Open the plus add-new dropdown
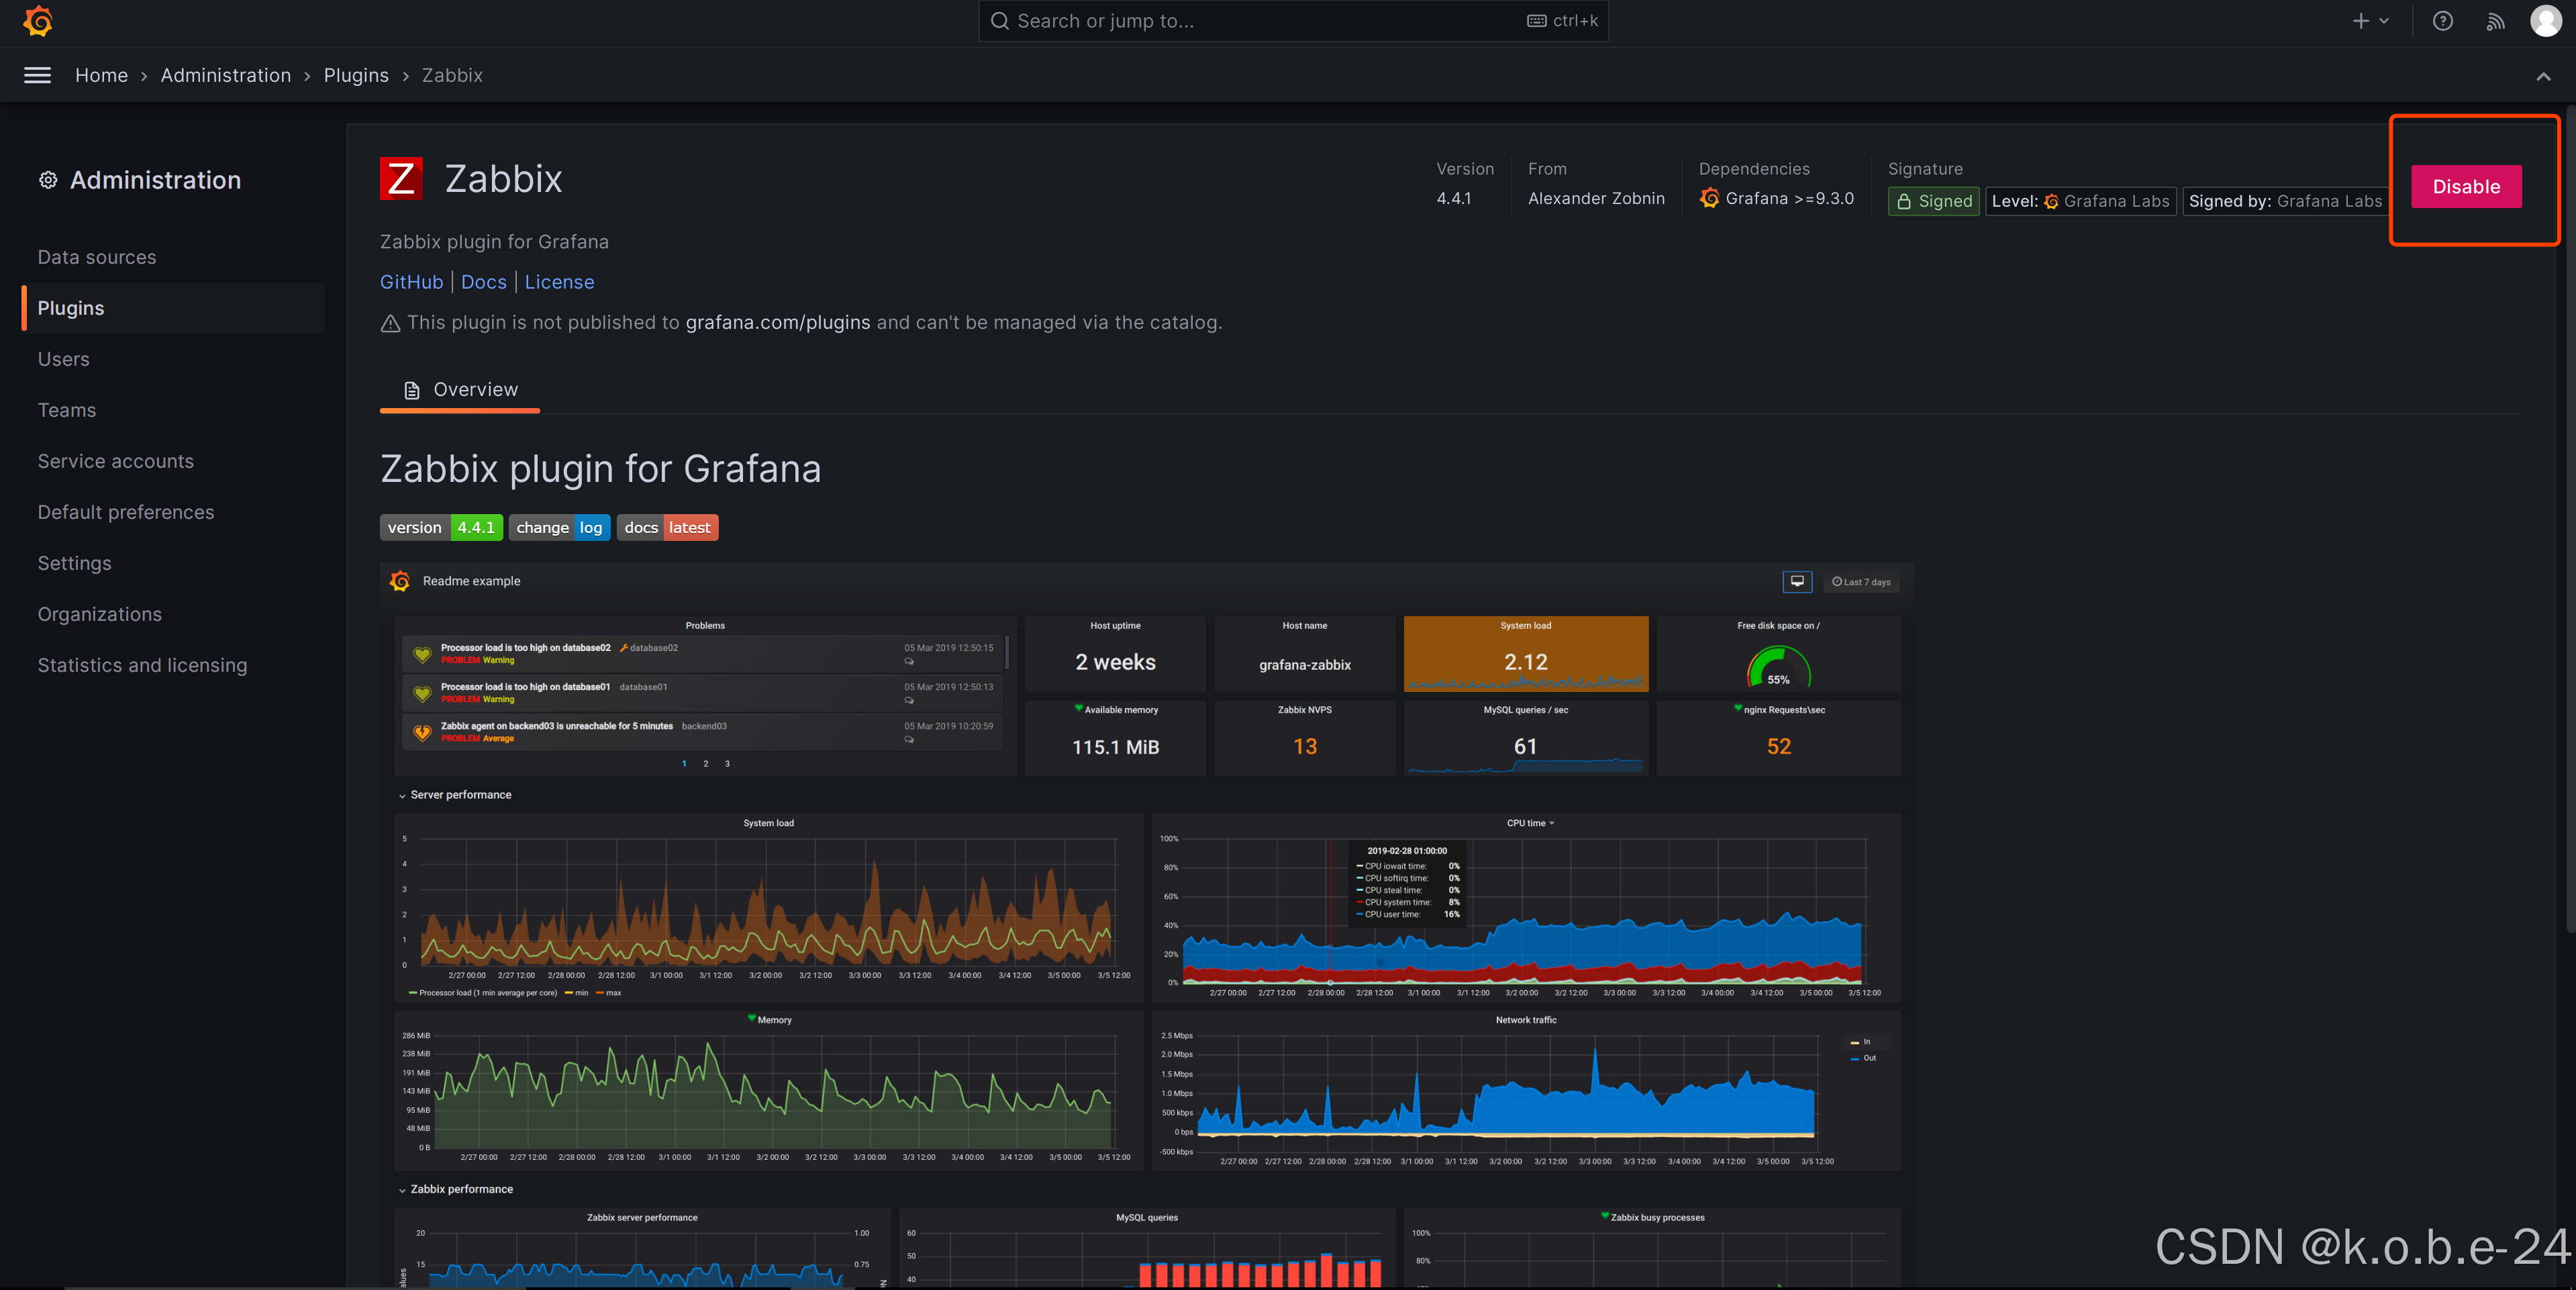 2370,21
